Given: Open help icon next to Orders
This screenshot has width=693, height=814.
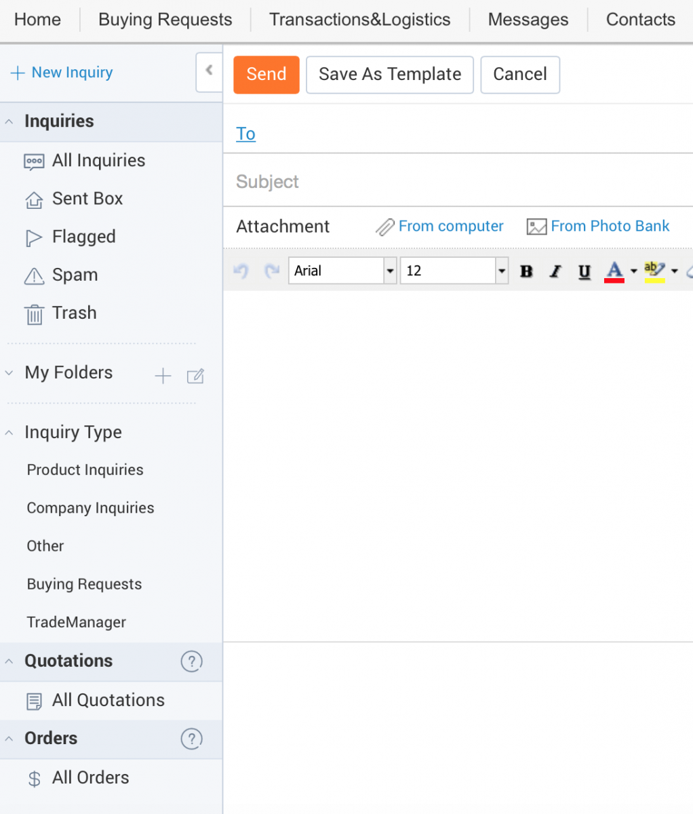Looking at the screenshot, I should [x=191, y=739].
